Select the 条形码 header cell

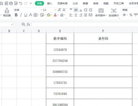pyautogui.click(x=103, y=38)
